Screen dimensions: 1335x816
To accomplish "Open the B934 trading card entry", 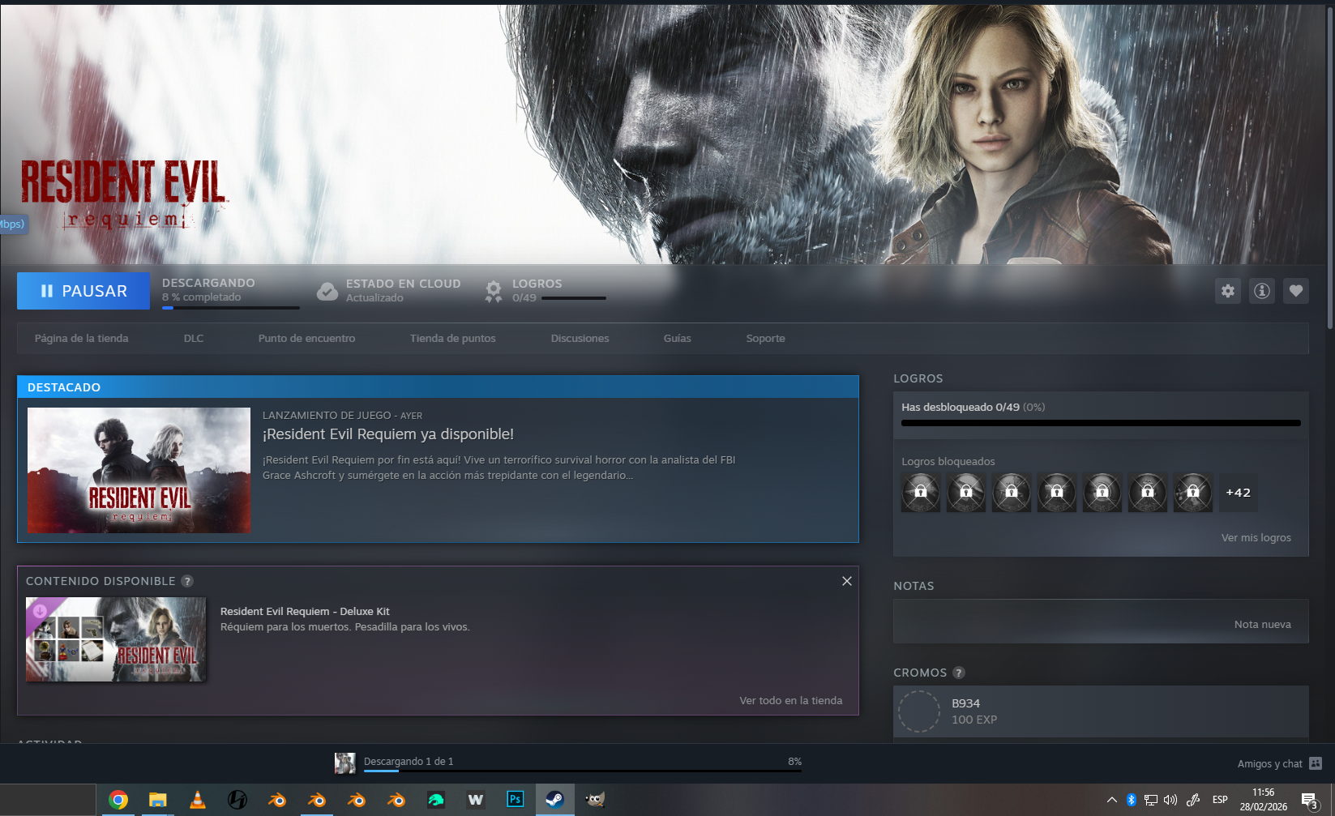I will pos(1101,711).
